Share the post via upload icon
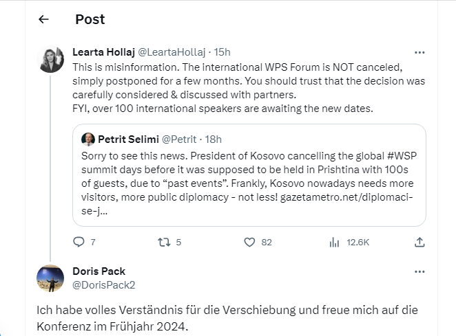Image resolution: width=456 pixels, height=336 pixels. 419,242
